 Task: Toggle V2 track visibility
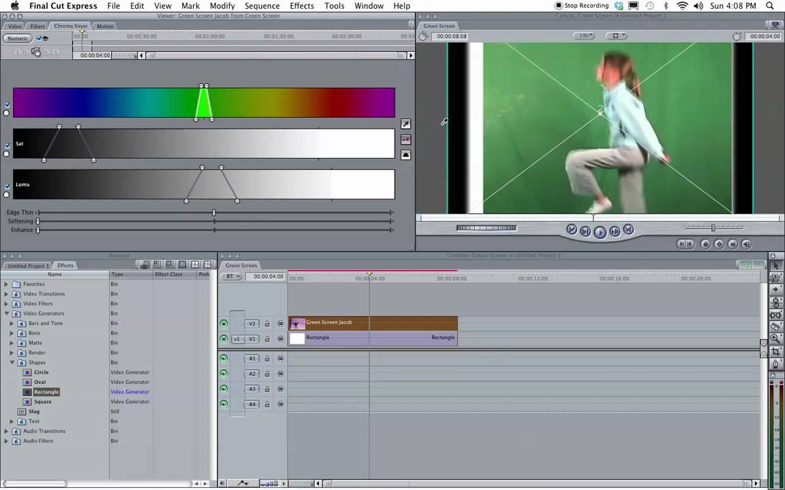point(224,324)
